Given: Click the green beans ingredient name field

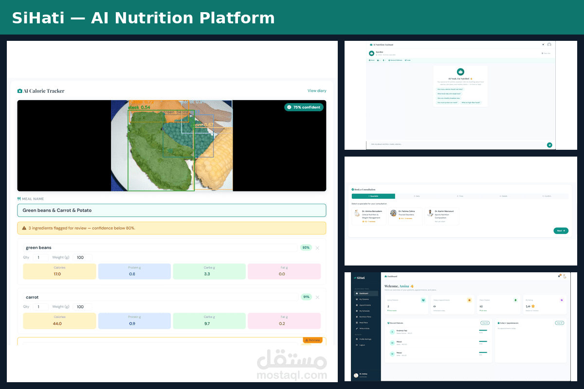Looking at the screenshot, I should (160, 248).
